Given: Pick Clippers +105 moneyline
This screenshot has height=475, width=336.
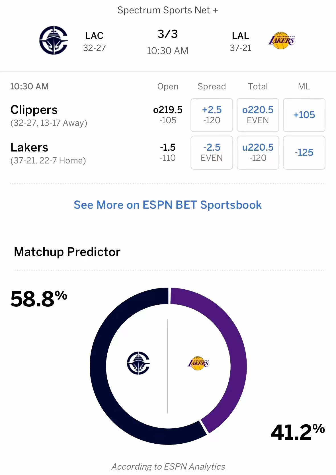Looking at the screenshot, I should point(304,115).
